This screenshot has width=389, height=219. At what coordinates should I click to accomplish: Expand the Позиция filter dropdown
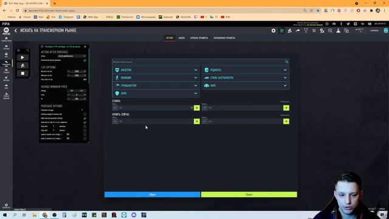(156, 78)
